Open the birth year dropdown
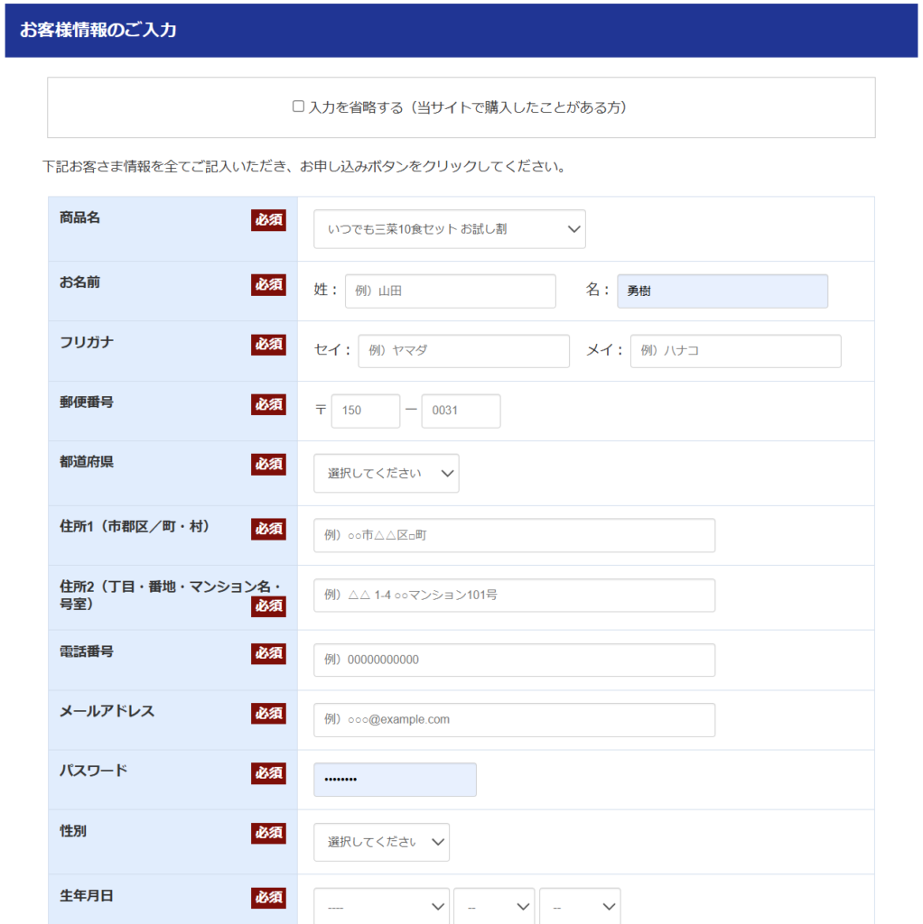Screen dimensions: 923x924 (x=381, y=906)
